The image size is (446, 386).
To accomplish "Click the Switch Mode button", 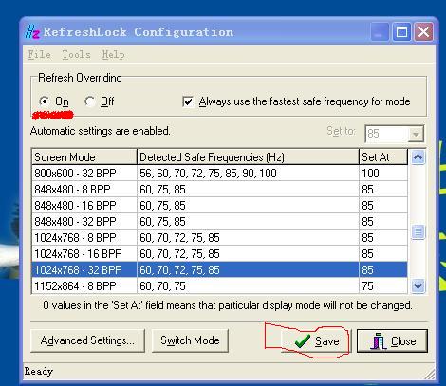I will click(190, 340).
